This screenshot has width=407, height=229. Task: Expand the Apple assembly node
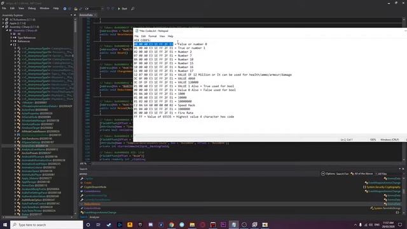pyautogui.click(x=3, y=23)
